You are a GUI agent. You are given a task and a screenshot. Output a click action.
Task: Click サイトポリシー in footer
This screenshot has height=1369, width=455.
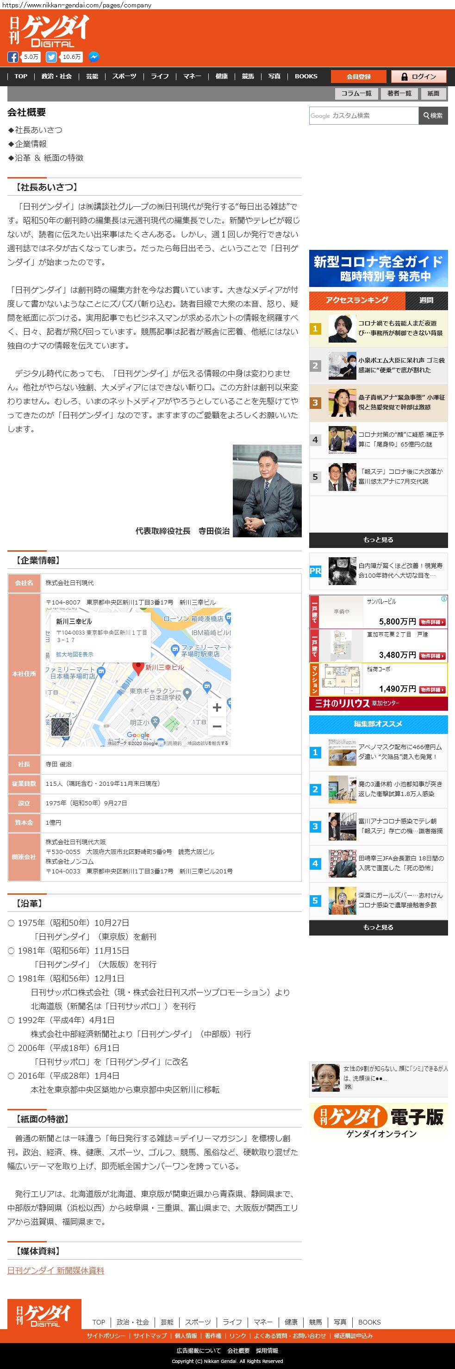click(106, 1336)
